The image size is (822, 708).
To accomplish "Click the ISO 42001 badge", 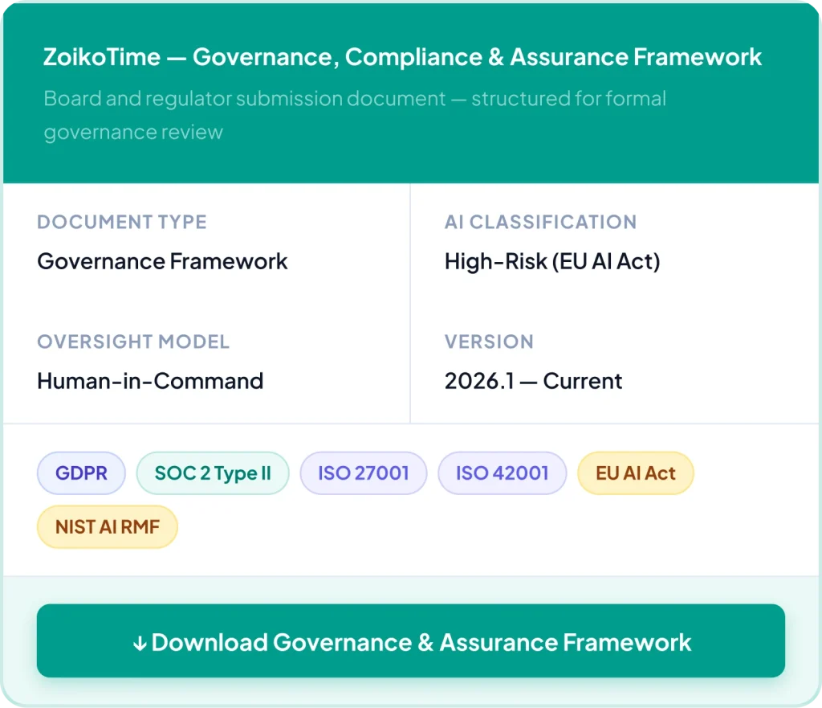I will pos(502,473).
